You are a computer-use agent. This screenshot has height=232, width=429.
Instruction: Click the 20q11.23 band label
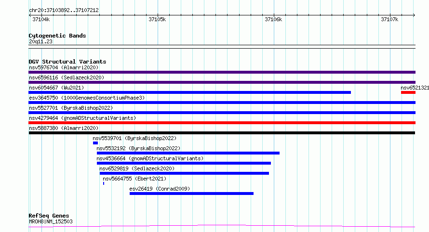(x=40, y=41)
